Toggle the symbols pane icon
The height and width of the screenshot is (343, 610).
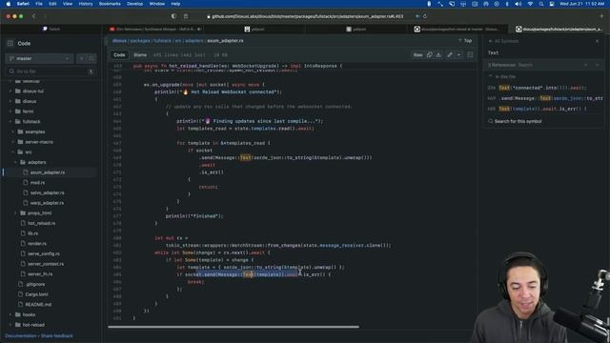[x=470, y=55]
